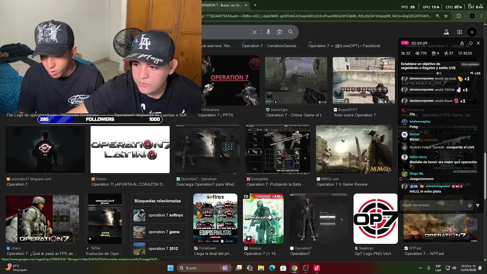Expand the system tray hidden icons chevron
The width and height of the screenshot is (487, 274).
click(420, 268)
